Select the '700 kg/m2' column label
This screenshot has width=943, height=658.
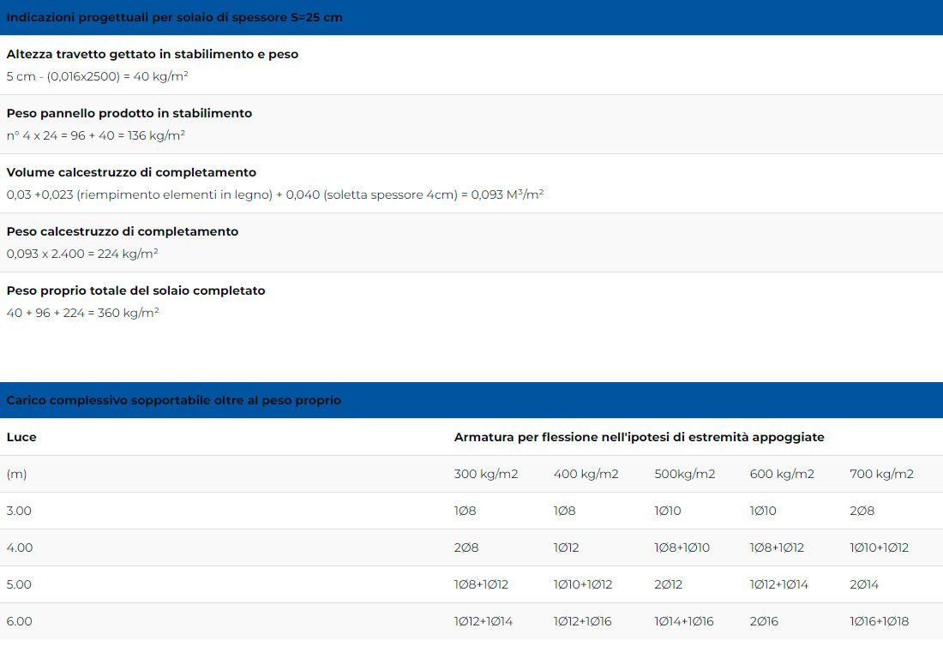click(x=881, y=474)
